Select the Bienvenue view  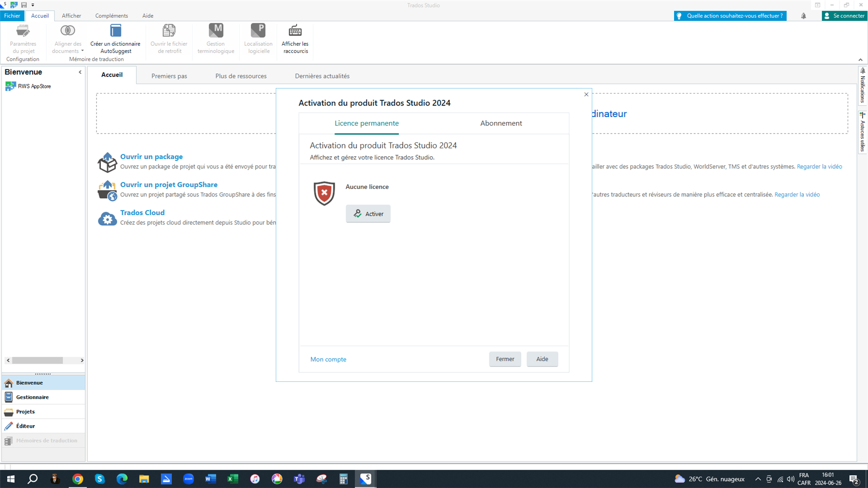click(43, 383)
